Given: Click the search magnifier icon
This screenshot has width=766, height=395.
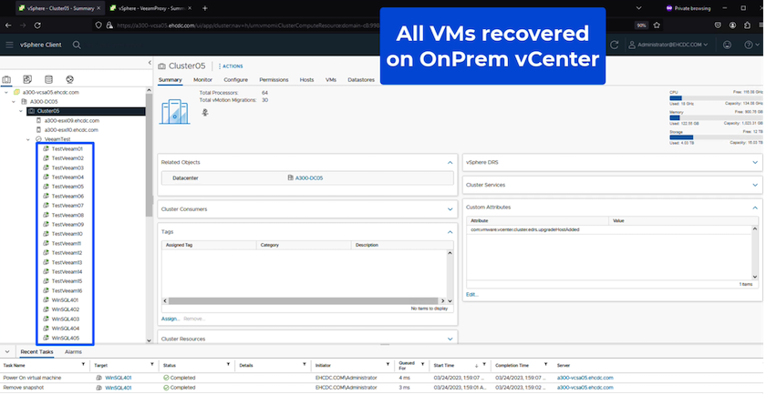Looking at the screenshot, I should pyautogui.click(x=77, y=45).
